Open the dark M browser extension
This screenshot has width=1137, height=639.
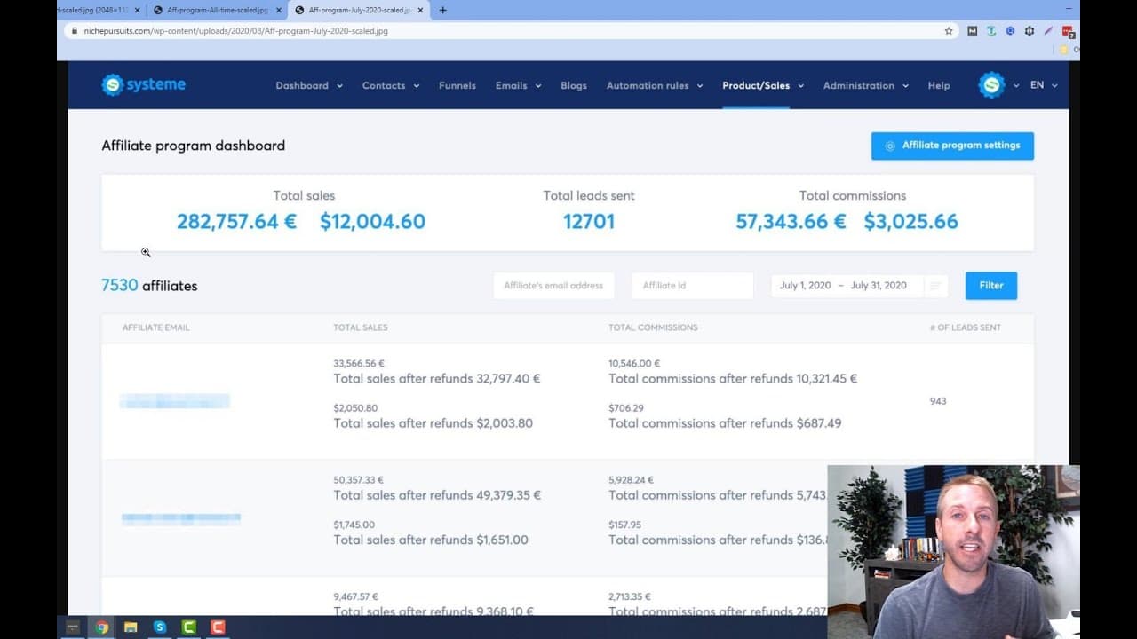(x=973, y=30)
